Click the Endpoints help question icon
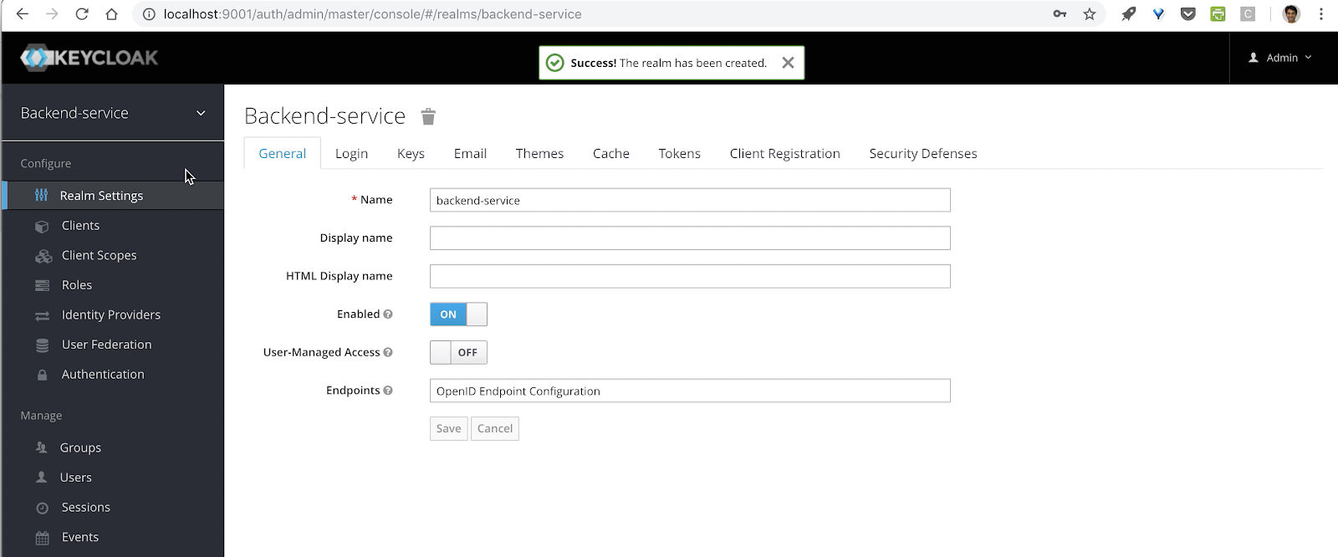1338x557 pixels. (x=388, y=391)
